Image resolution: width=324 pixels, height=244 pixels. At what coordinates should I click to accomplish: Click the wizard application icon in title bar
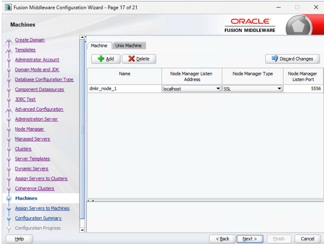tap(8, 8)
